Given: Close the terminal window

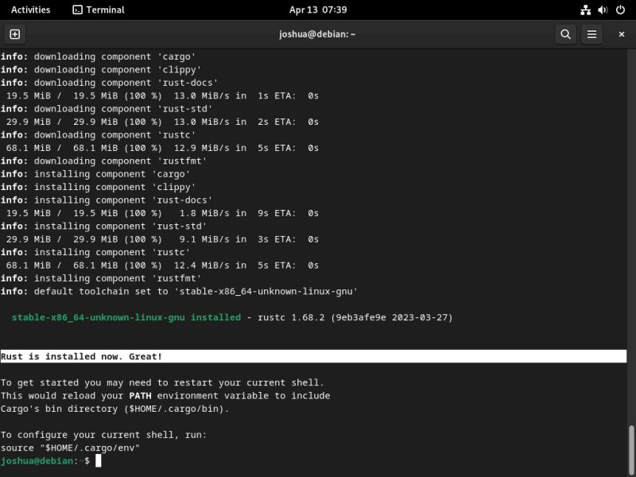Looking at the screenshot, I should 621,34.
